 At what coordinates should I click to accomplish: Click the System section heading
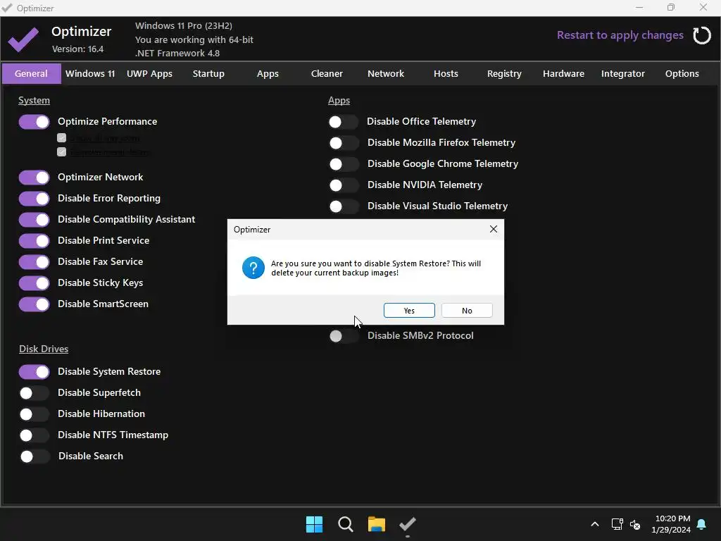coord(34,100)
